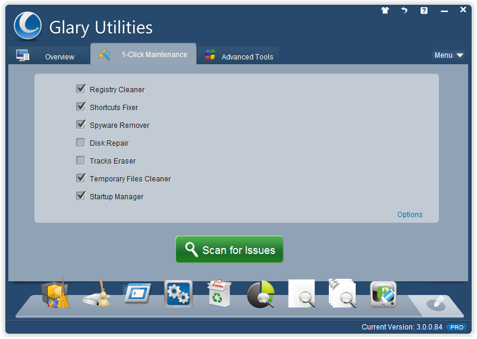Click the Tracks Eraser label text

pyautogui.click(x=112, y=161)
